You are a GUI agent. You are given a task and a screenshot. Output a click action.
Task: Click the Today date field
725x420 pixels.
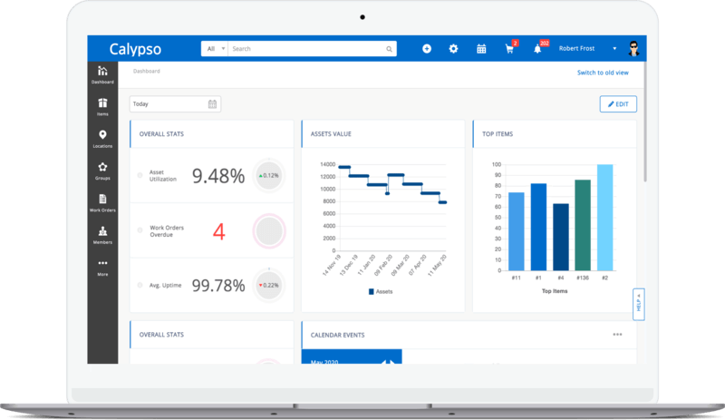(175, 104)
